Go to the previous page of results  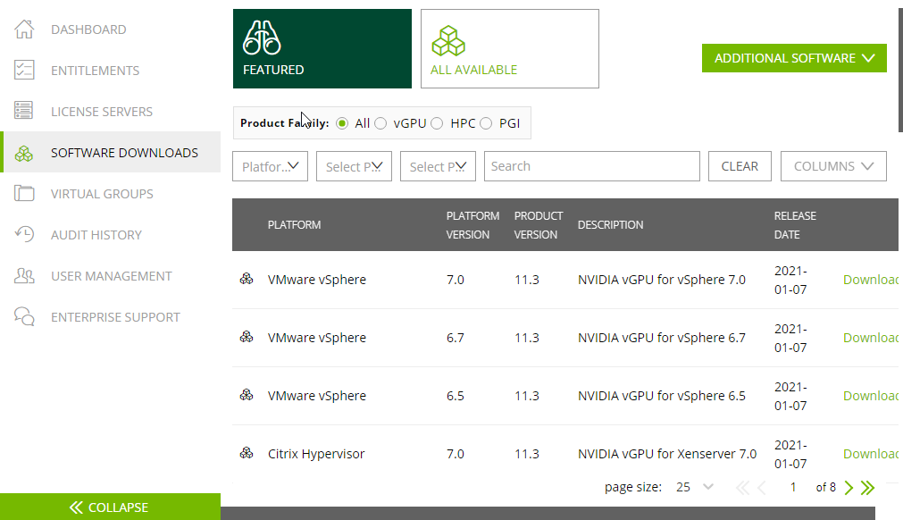click(x=761, y=488)
